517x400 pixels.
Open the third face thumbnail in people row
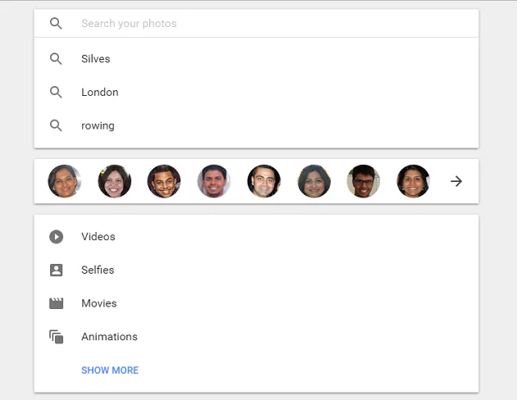164,181
